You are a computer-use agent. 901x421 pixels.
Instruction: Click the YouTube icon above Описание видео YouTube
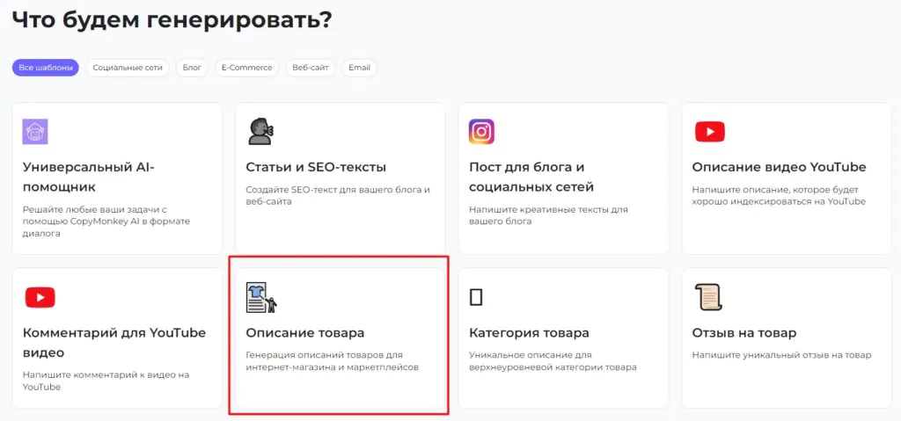(x=710, y=132)
